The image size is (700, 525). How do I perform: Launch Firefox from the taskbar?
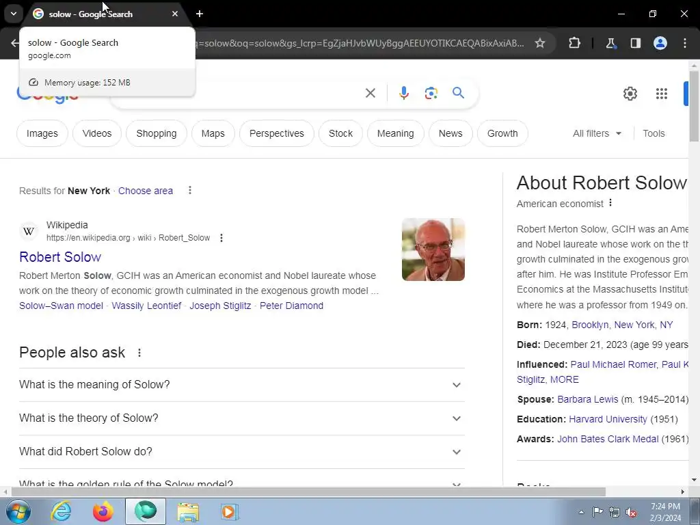pyautogui.click(x=103, y=511)
